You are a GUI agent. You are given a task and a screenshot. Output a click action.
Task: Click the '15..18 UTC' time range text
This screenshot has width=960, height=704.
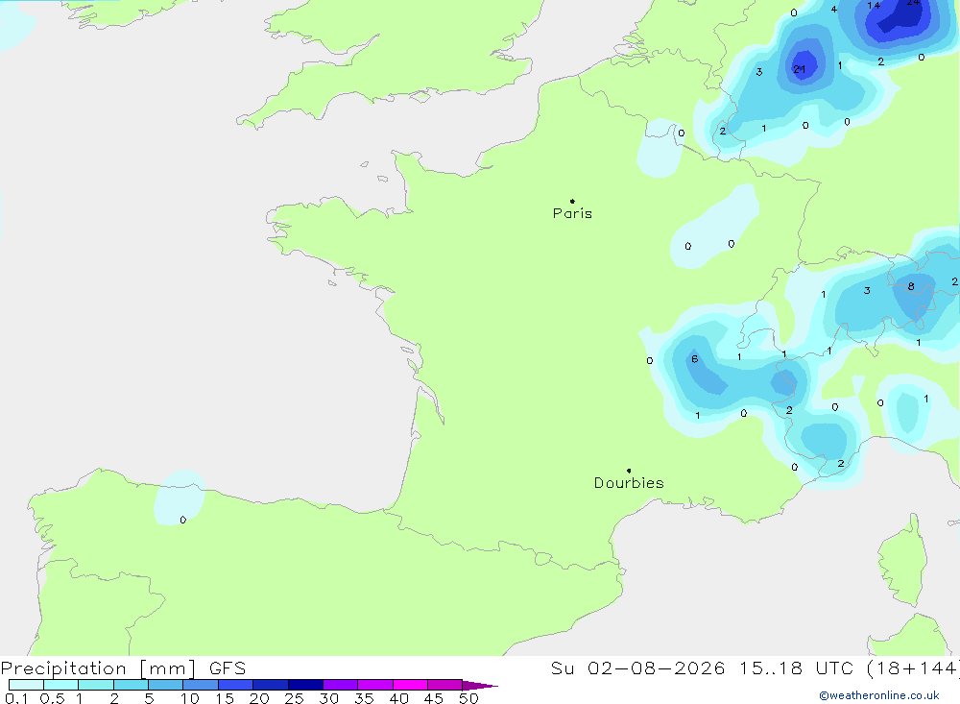796,668
